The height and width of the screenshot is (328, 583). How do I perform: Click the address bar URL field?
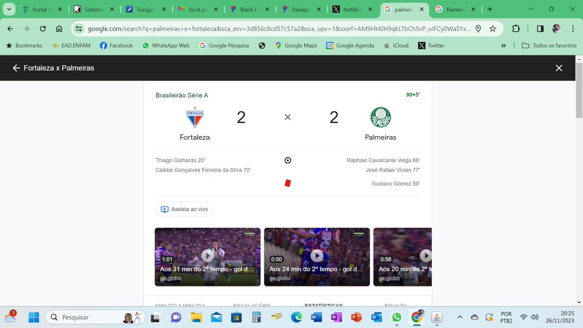tap(279, 29)
